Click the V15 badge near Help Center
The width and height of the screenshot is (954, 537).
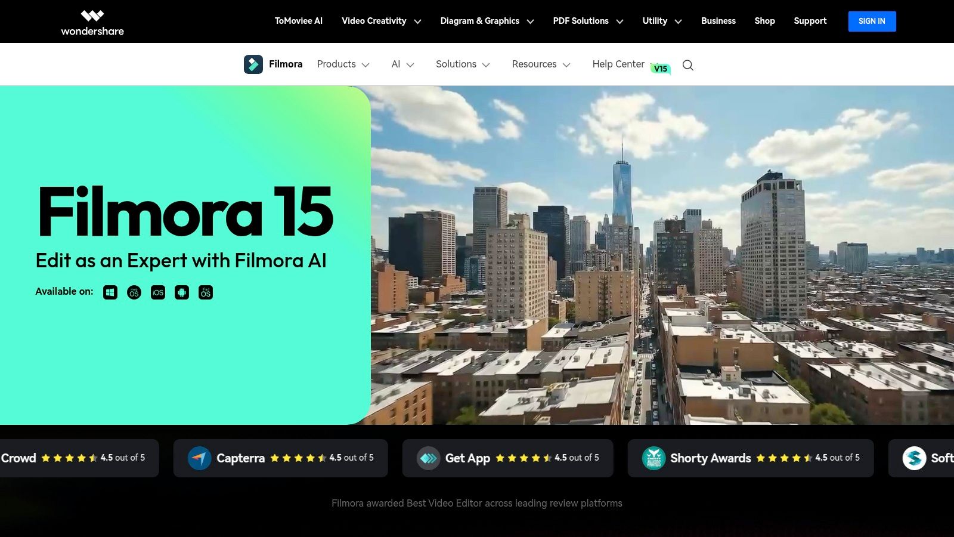point(661,68)
